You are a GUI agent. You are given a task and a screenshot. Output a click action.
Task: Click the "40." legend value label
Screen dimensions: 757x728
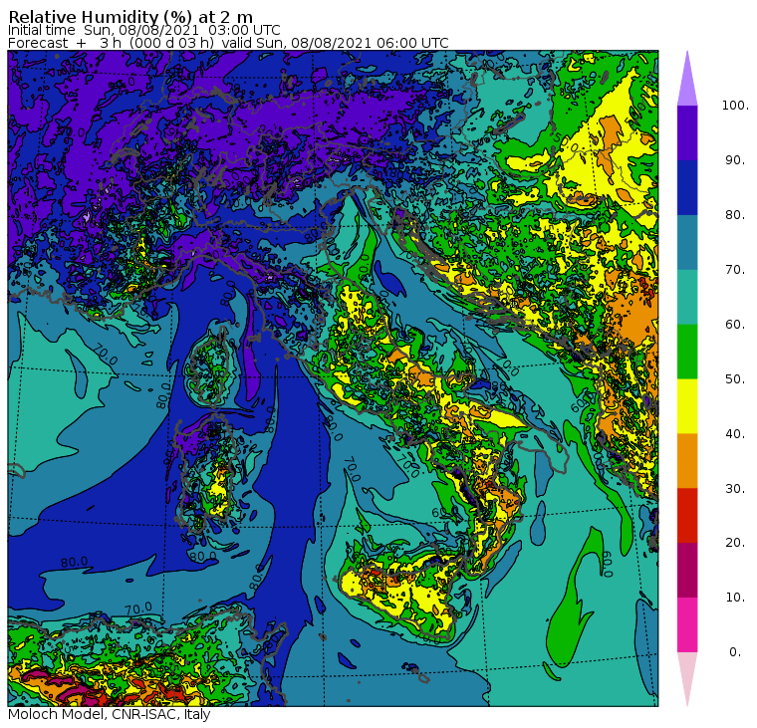(735, 433)
